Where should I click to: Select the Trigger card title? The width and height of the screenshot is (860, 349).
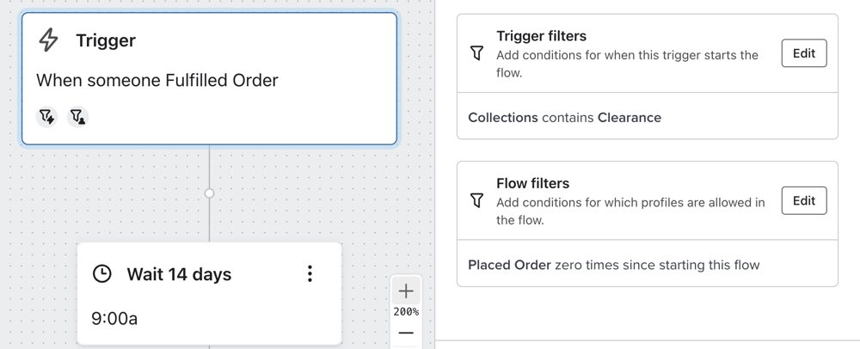point(105,40)
